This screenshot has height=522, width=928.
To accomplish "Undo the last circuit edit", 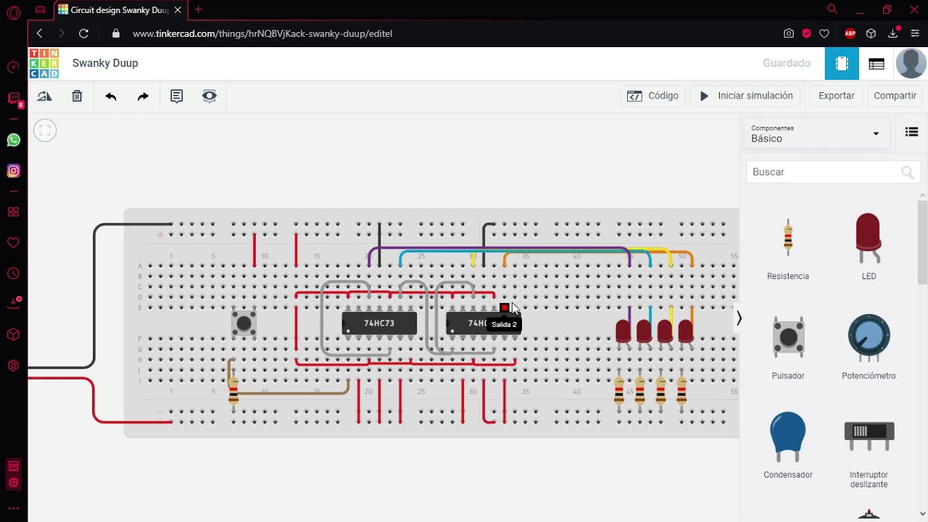I will pyautogui.click(x=110, y=96).
